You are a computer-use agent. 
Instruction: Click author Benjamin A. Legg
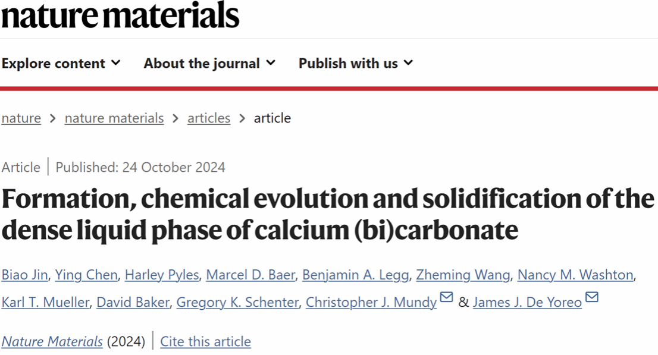[x=355, y=275]
